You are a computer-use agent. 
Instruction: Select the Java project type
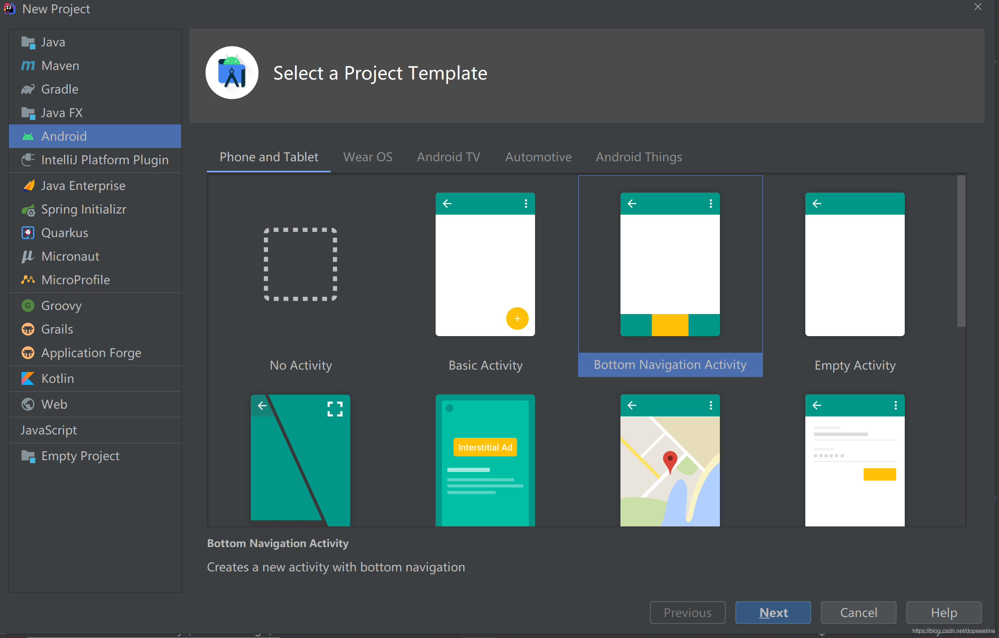(x=95, y=42)
